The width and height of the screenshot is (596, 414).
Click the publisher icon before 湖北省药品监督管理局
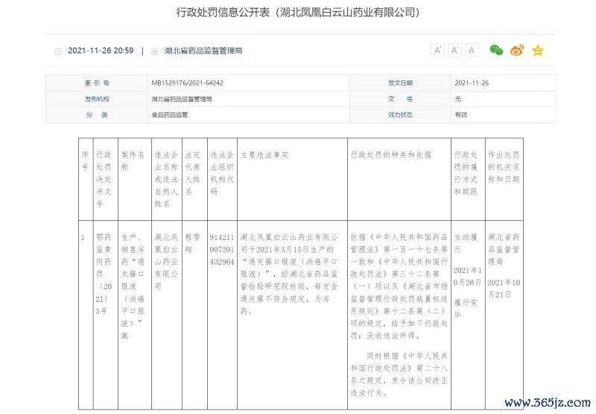pyautogui.click(x=154, y=51)
